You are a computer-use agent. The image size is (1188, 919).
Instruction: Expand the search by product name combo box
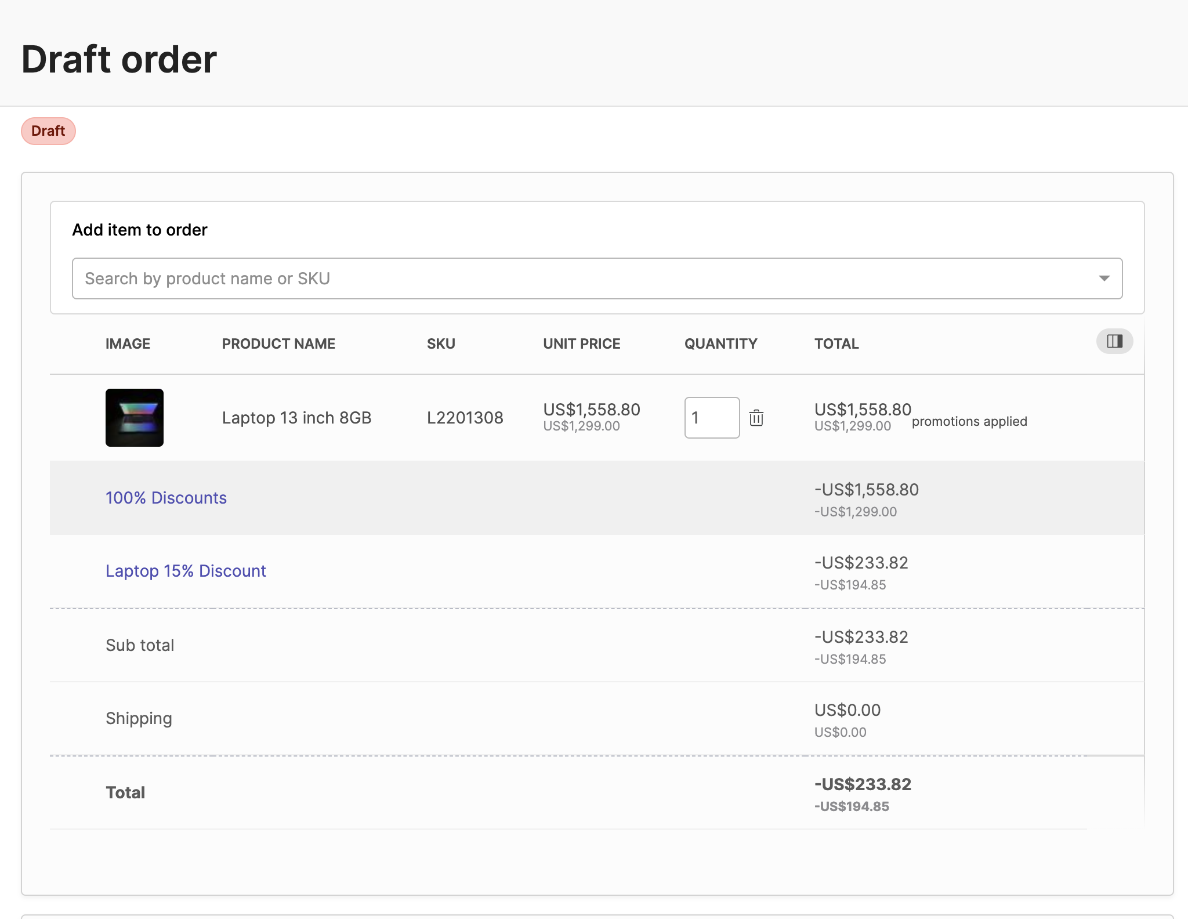pos(1104,278)
